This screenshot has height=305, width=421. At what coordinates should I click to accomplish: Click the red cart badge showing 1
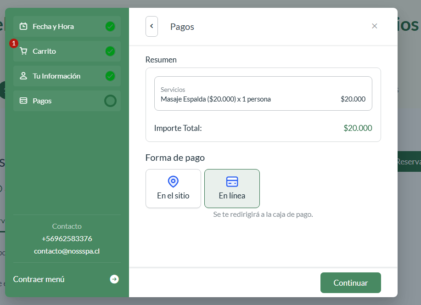[14, 43]
